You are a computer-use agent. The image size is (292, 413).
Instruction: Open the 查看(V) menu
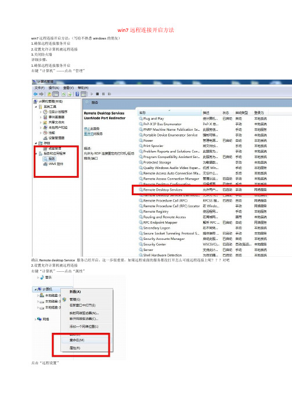69,88
